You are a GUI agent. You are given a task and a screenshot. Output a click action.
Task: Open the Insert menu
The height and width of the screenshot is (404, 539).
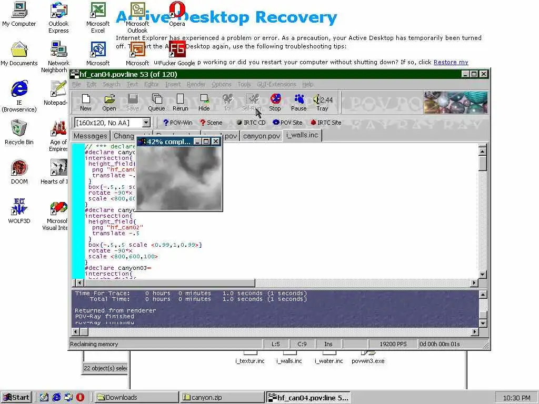173,84
